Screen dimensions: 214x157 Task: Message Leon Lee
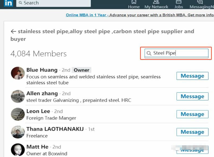[192, 114]
